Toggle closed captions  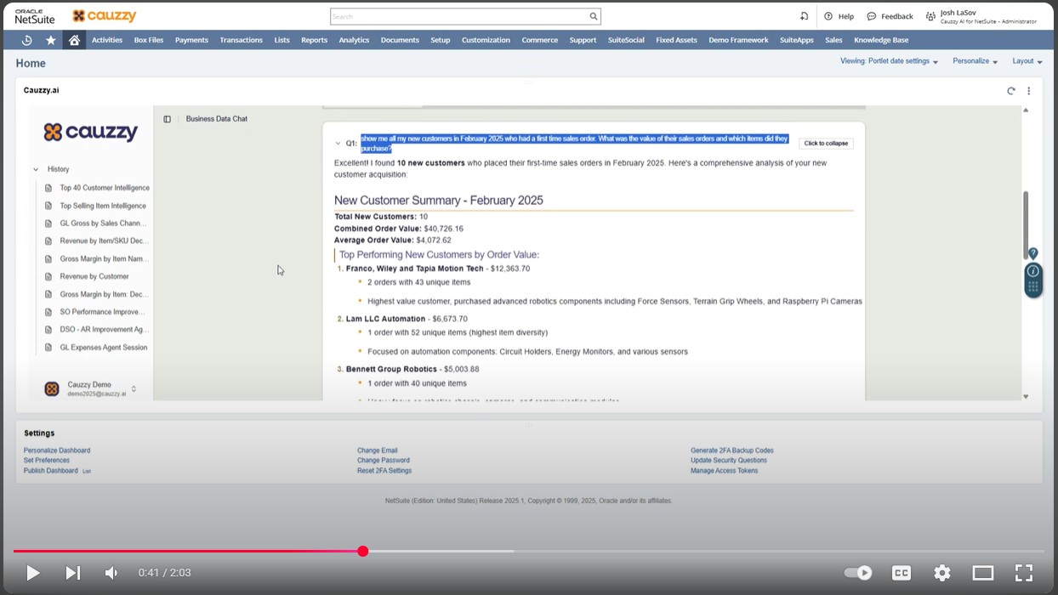(x=902, y=573)
